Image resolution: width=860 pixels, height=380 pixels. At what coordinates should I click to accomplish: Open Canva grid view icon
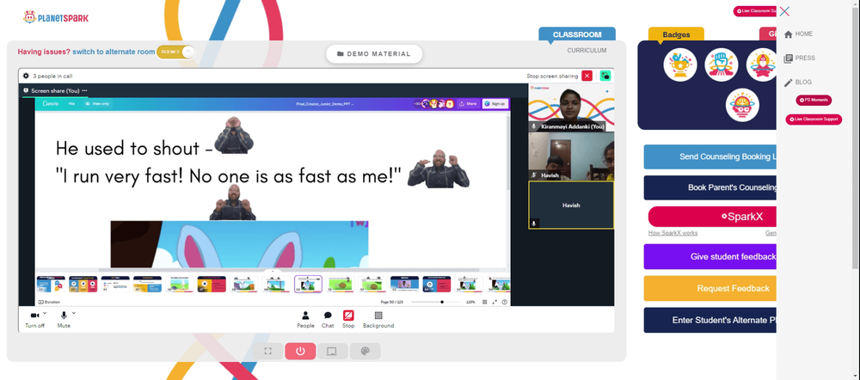click(x=485, y=302)
